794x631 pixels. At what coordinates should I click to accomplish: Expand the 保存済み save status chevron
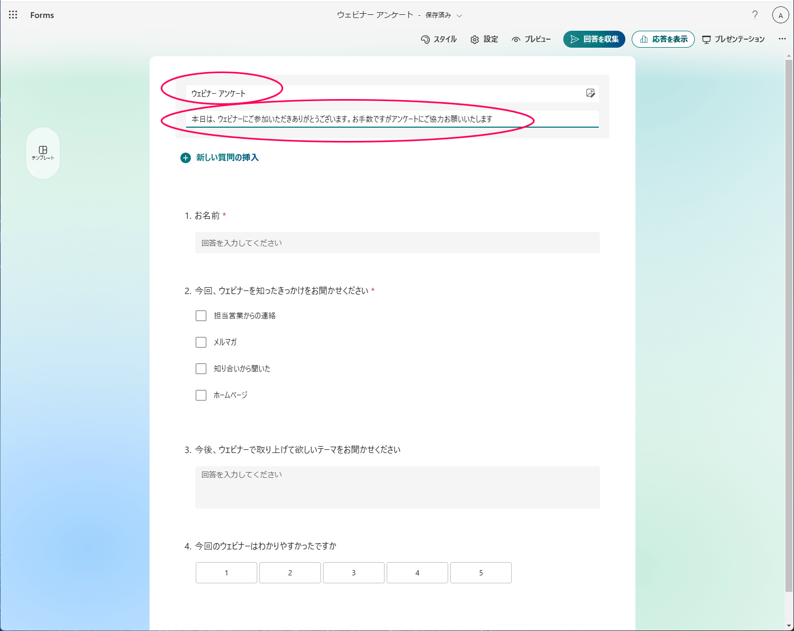coord(460,15)
